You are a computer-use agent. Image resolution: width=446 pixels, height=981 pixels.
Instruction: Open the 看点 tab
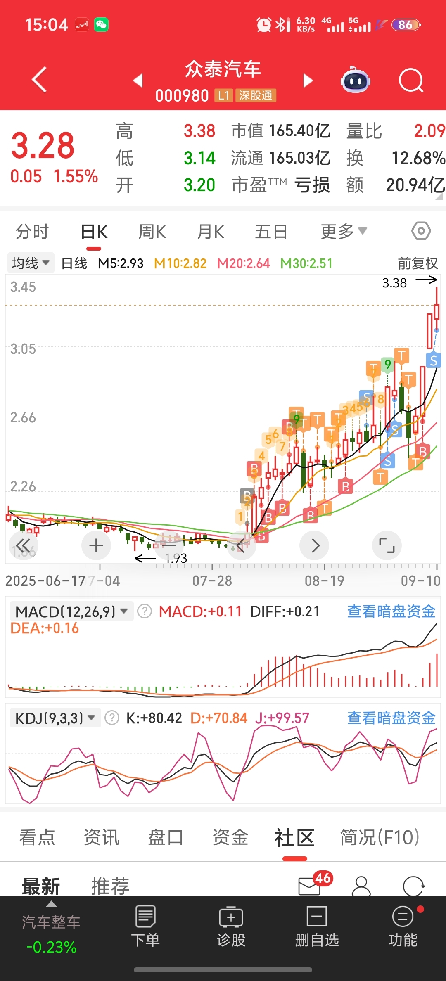(37, 838)
